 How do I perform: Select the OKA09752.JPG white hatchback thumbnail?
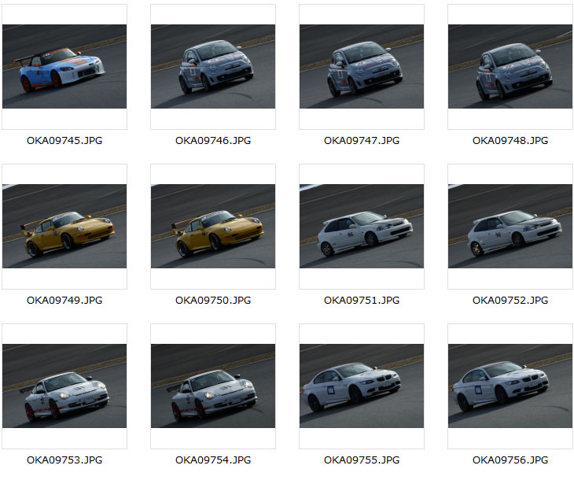click(510, 226)
